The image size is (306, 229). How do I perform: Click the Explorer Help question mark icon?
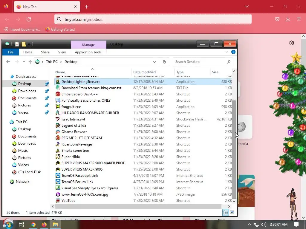click(233, 52)
